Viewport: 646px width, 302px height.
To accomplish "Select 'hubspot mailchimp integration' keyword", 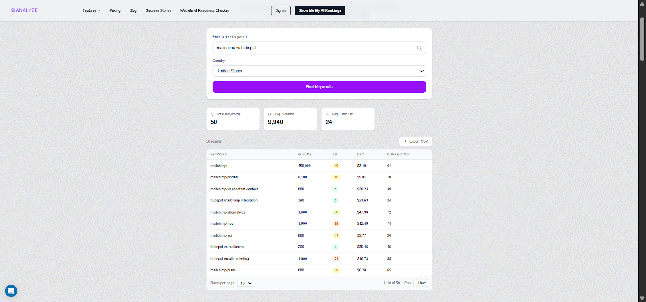I will [x=234, y=200].
